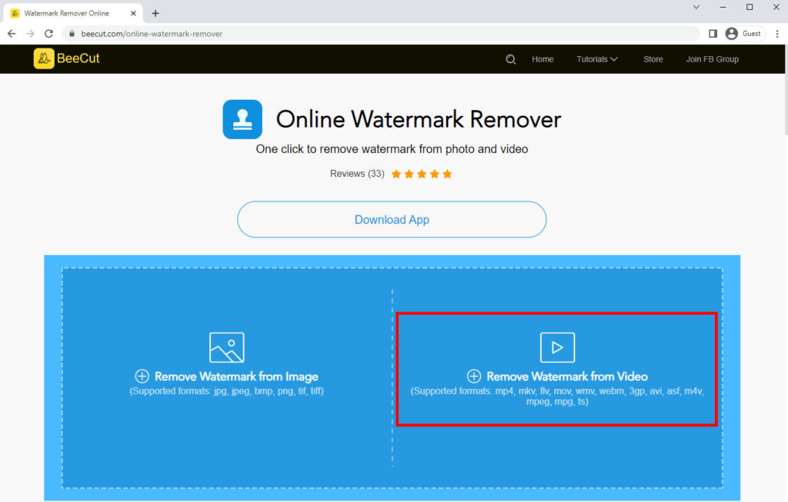Click the plus icon next to Remove Watermark from Video
The width and height of the screenshot is (788, 502).
[x=473, y=377]
